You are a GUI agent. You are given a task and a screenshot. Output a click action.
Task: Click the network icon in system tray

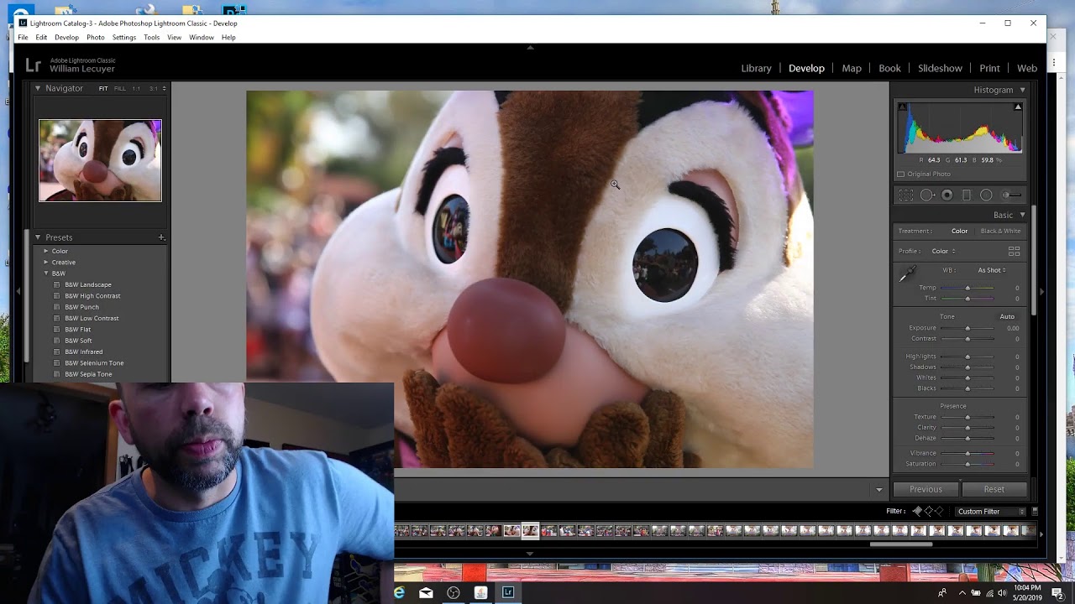coord(989,593)
